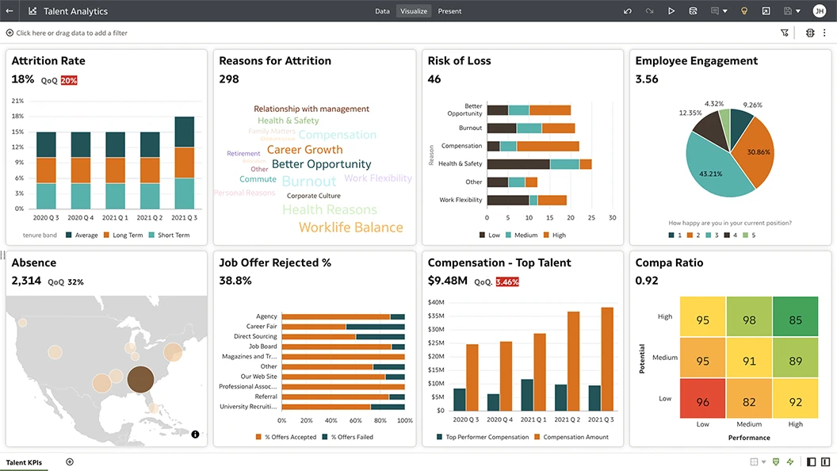
Task: Open Auto Insights lightbulb
Action: pyautogui.click(x=743, y=11)
